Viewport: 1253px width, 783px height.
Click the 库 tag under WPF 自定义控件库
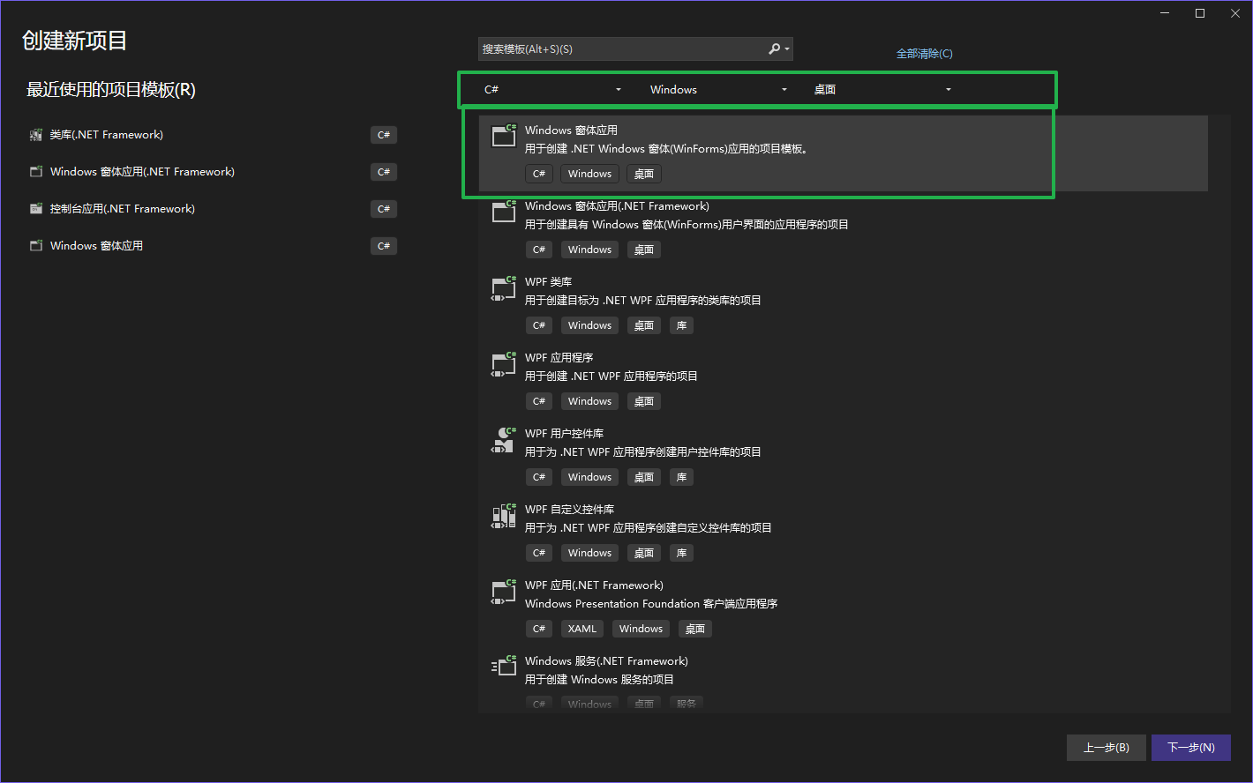[681, 553]
